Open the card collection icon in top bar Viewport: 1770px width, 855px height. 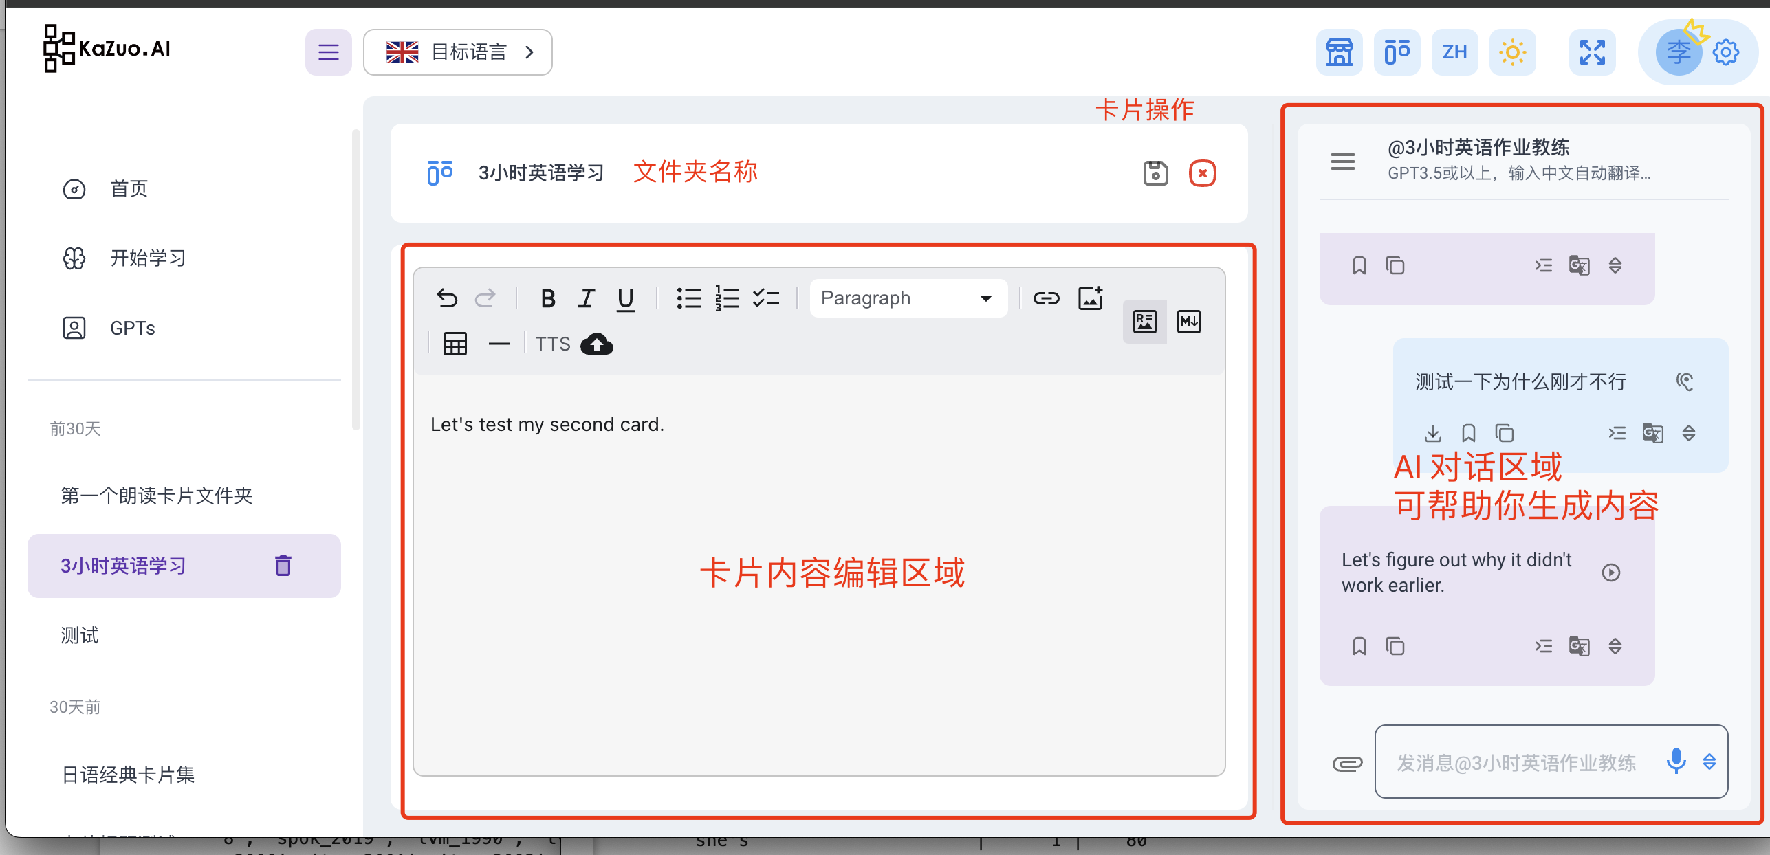click(x=1397, y=52)
